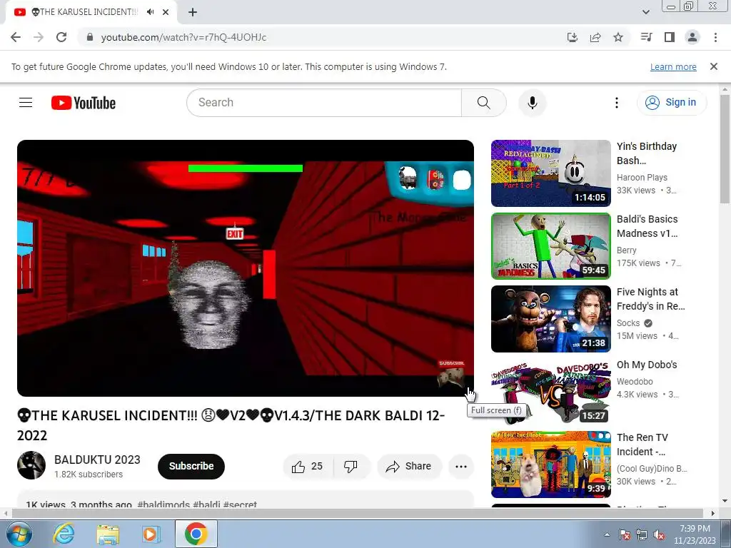Dislike the video with thumbs down
The image size is (731, 548).
[x=351, y=467]
